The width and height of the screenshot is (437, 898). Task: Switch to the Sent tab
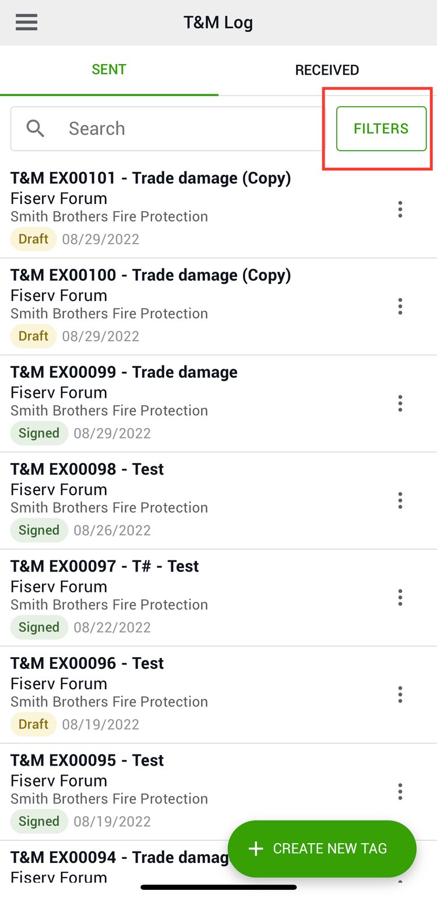[x=109, y=70]
